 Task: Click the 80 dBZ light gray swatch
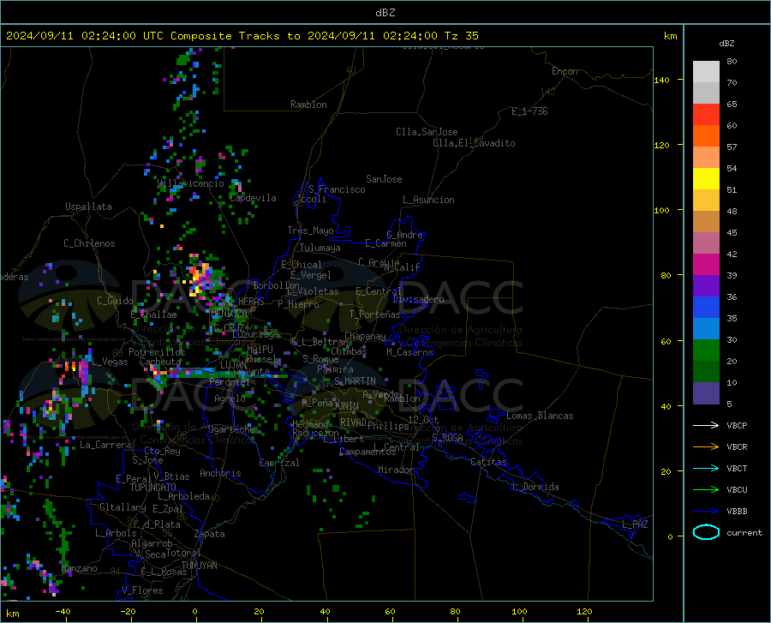pos(706,71)
